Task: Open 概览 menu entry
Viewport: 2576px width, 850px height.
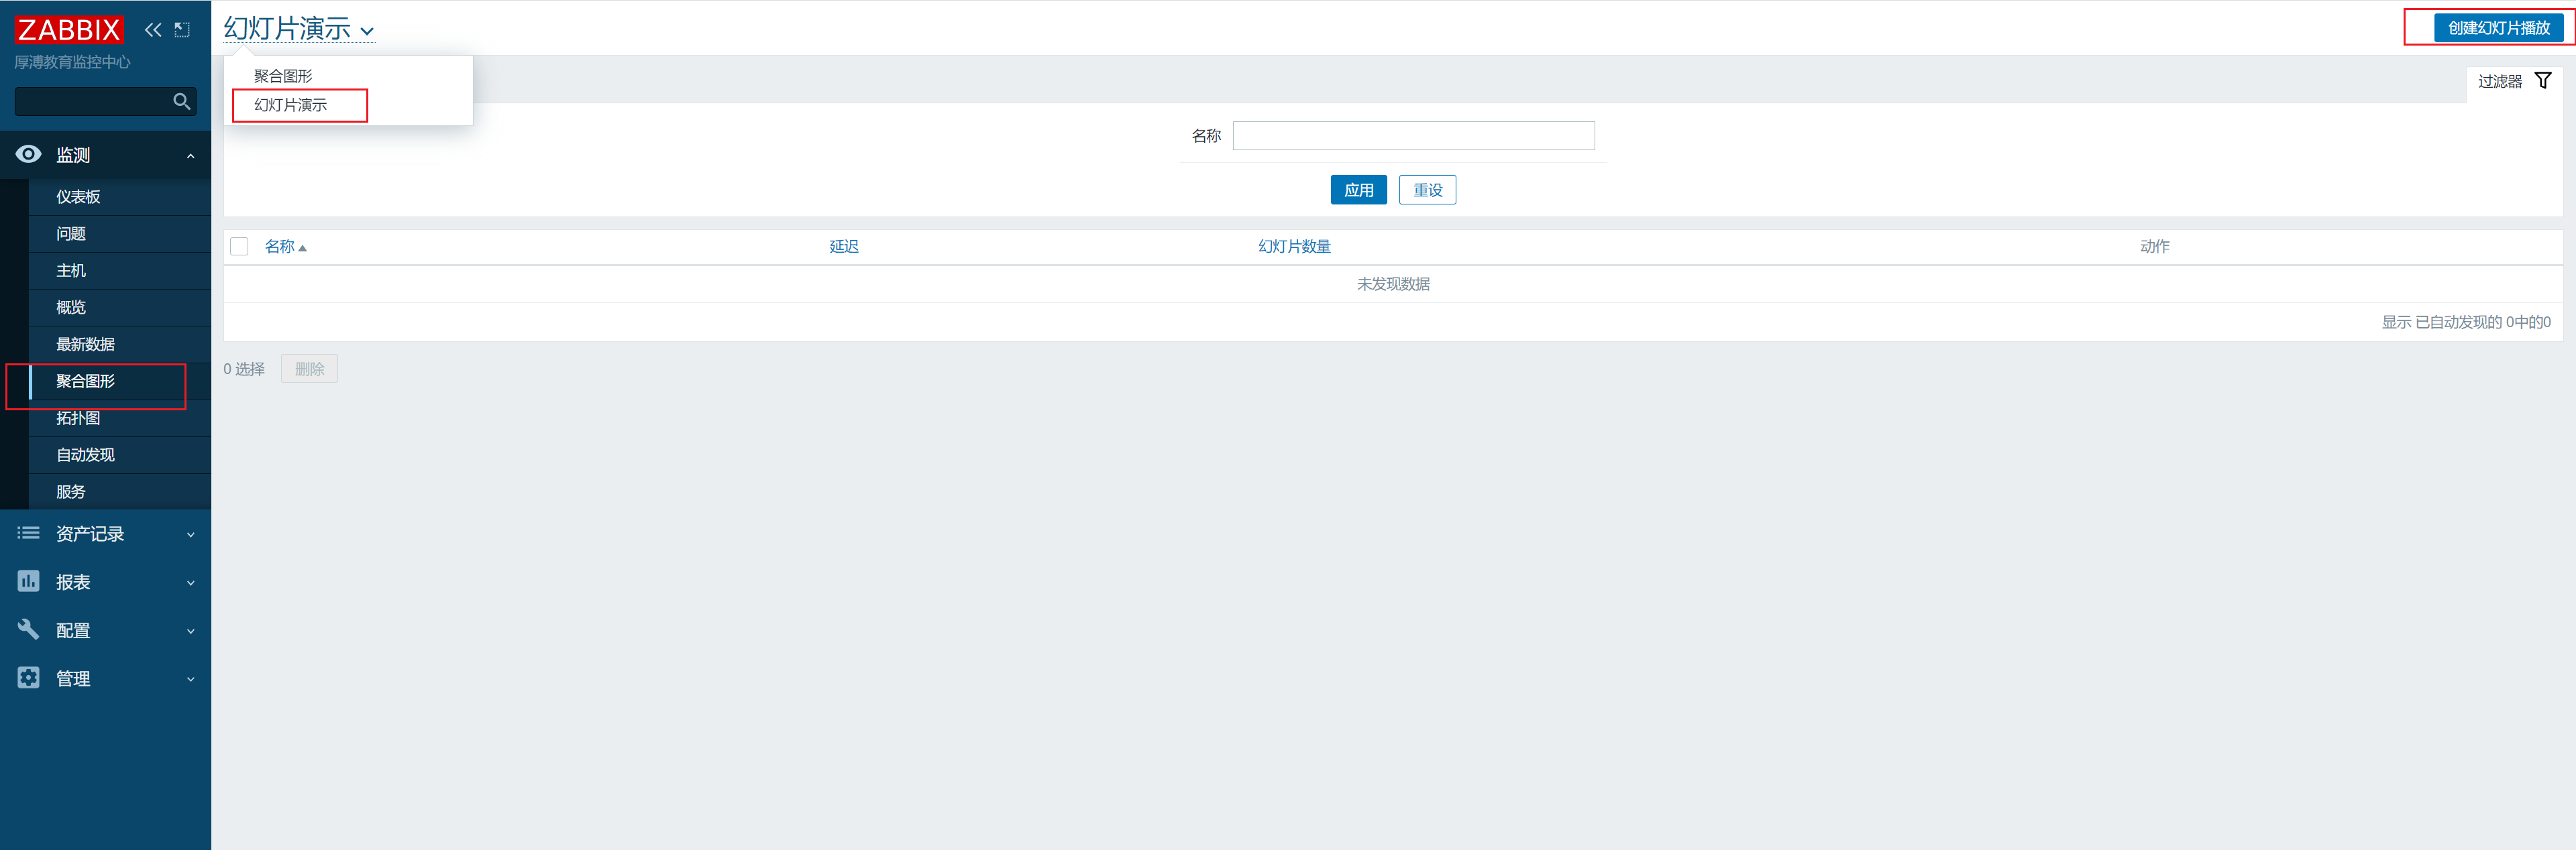Action: coord(120,308)
